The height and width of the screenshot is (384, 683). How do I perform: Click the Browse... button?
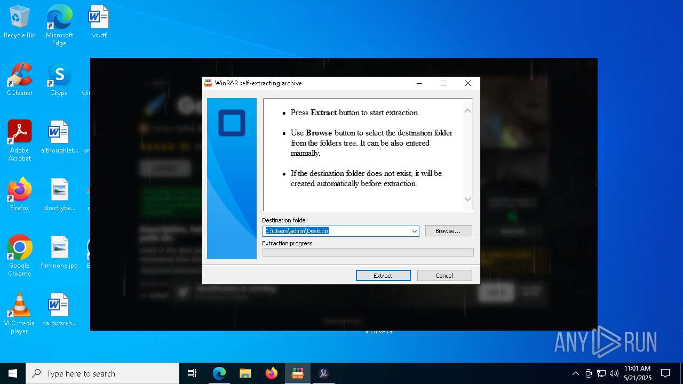448,231
